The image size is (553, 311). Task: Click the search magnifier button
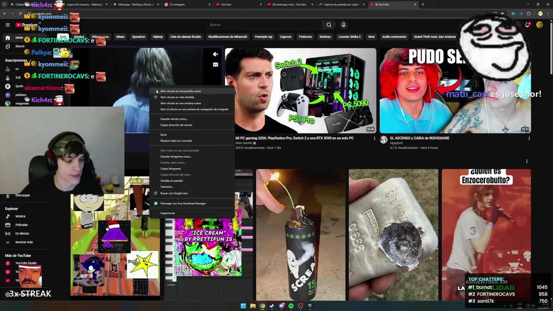pyautogui.click(x=329, y=25)
